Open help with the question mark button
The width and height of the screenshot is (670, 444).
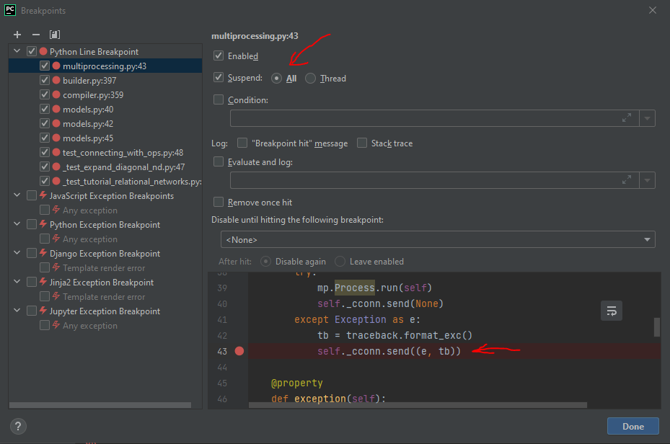coord(18,426)
